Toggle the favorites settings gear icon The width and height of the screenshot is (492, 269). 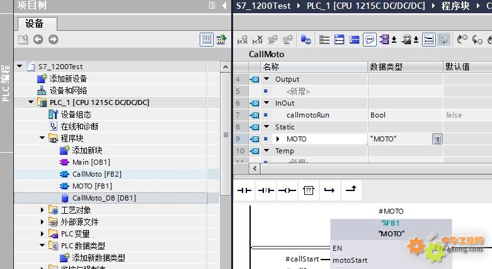[x=444, y=40]
